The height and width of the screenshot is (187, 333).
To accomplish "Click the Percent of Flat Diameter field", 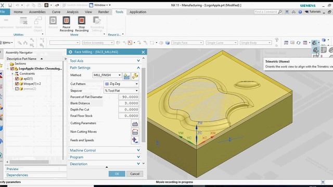I will 129,97.
